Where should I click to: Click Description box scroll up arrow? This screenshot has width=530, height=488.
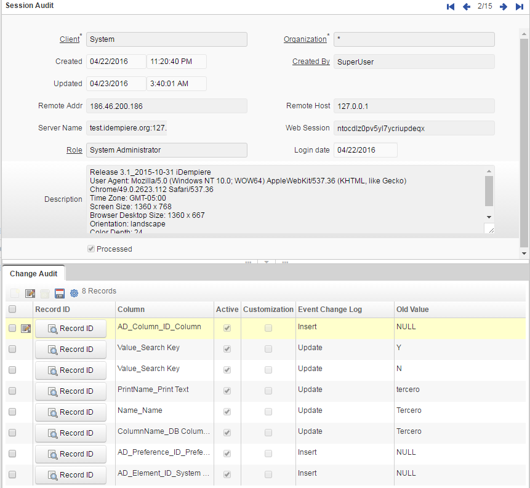point(489,171)
